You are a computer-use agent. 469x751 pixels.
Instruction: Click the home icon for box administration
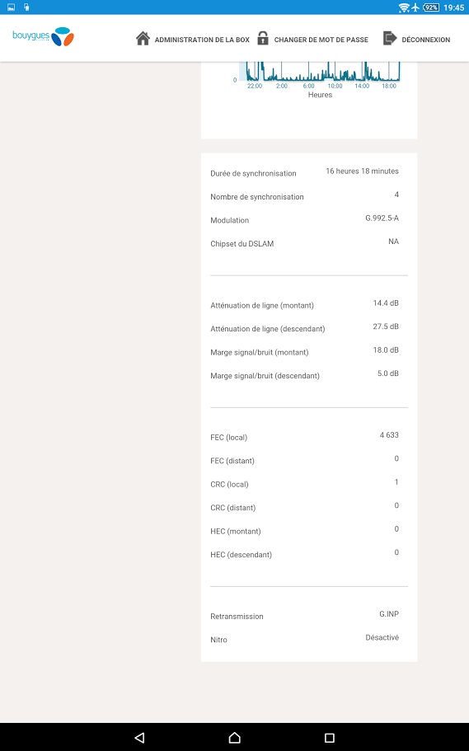(x=143, y=38)
